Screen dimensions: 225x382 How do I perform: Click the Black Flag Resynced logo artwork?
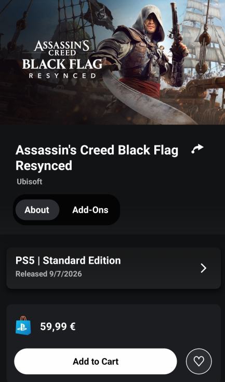pyautogui.click(x=62, y=59)
